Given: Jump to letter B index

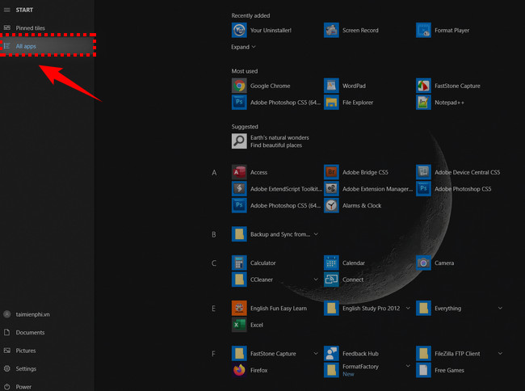Looking at the screenshot, I should 213,234.
